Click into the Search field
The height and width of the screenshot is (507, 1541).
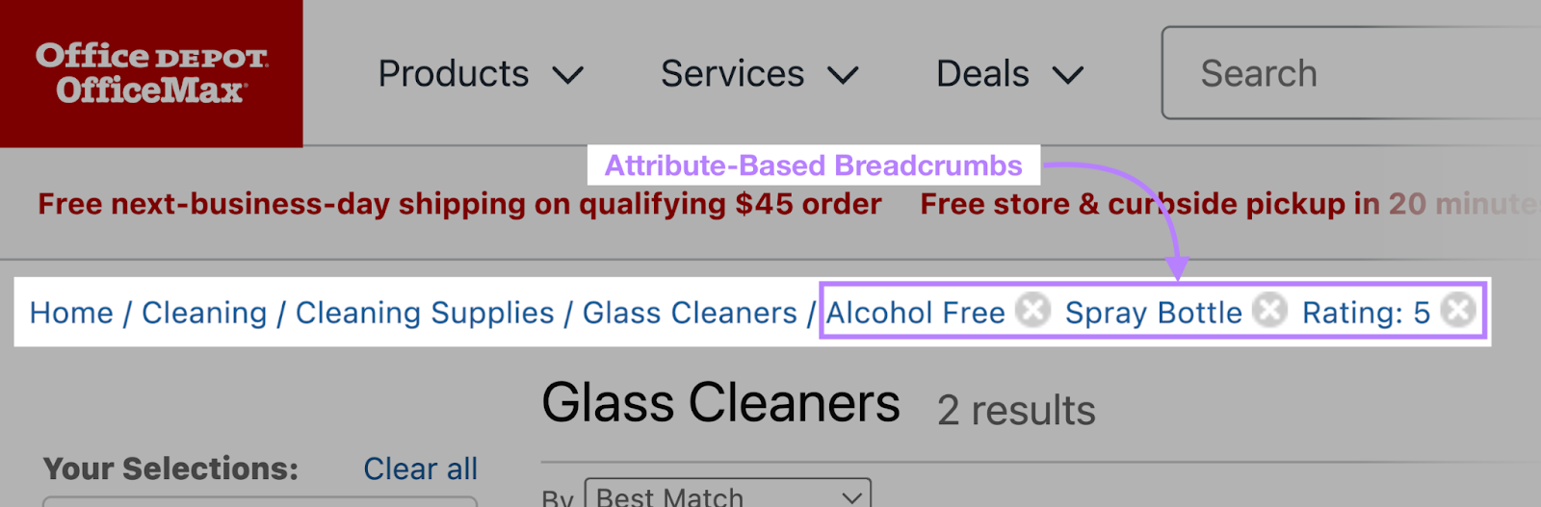point(1348,73)
